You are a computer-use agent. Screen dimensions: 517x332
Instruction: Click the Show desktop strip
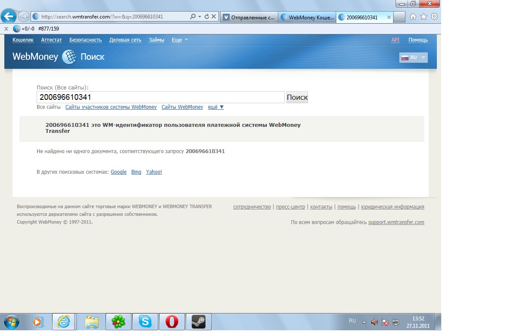click(438, 322)
